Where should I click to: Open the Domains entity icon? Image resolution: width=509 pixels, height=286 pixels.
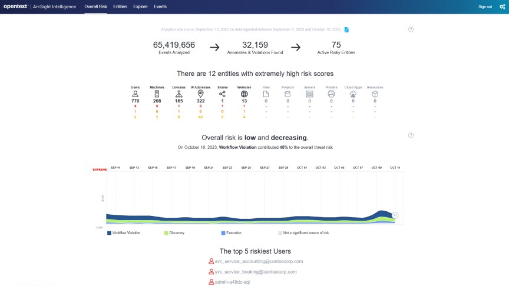click(x=179, y=94)
